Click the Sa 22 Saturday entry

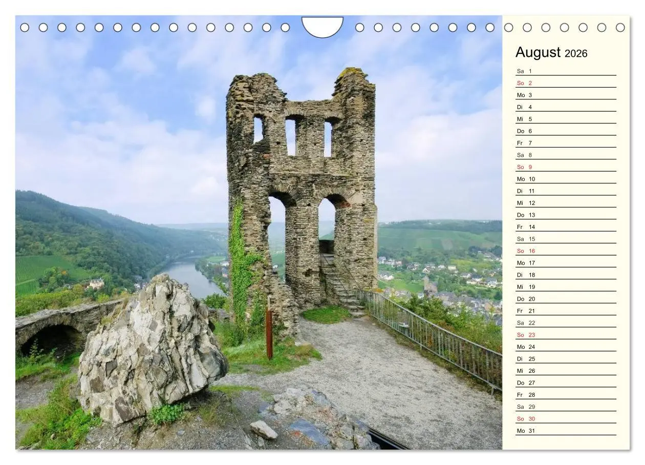point(524,323)
